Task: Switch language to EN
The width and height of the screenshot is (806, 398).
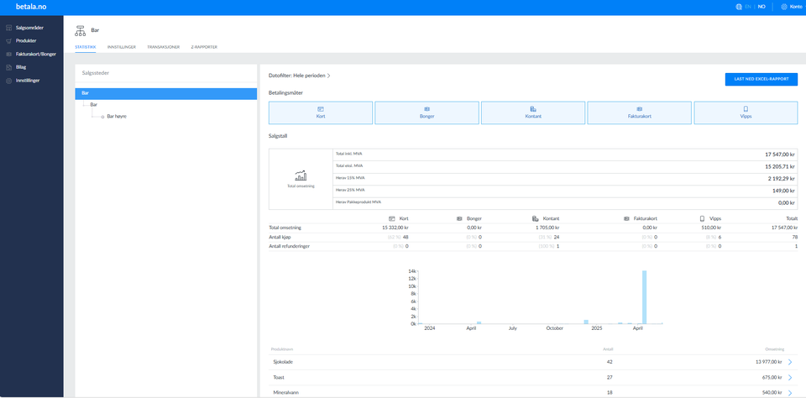Action: 748,7
